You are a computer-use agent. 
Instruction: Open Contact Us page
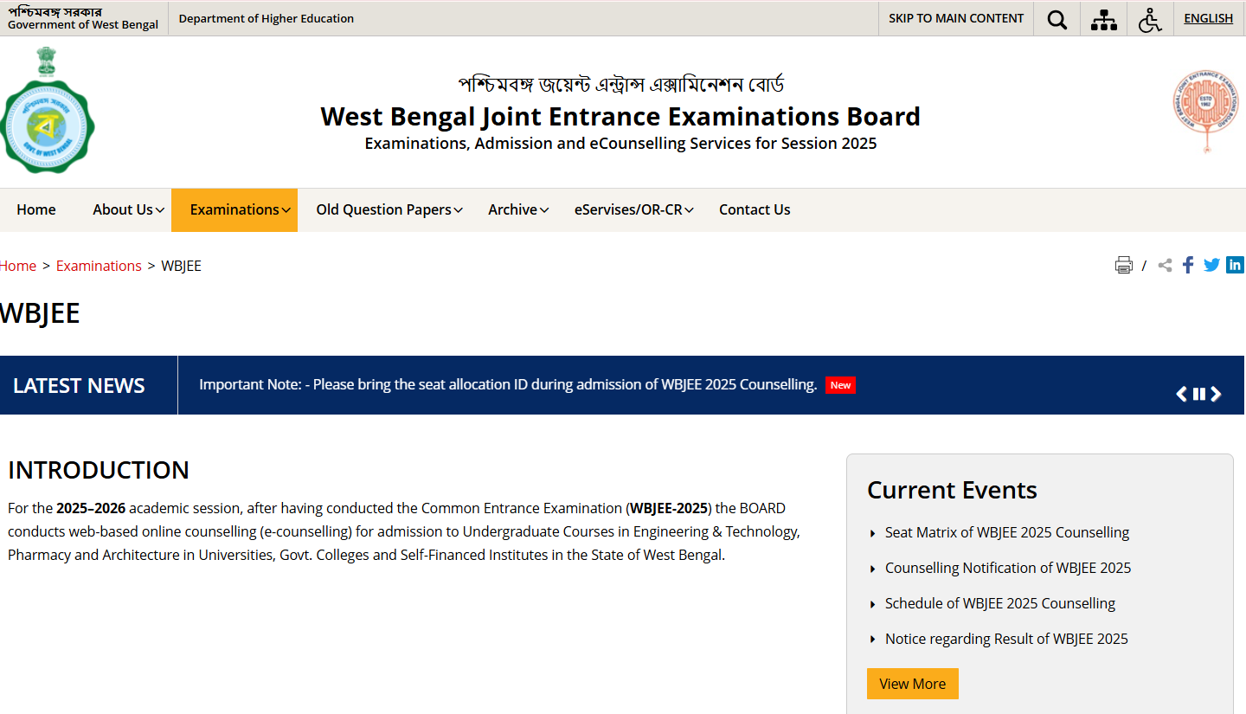tap(755, 209)
